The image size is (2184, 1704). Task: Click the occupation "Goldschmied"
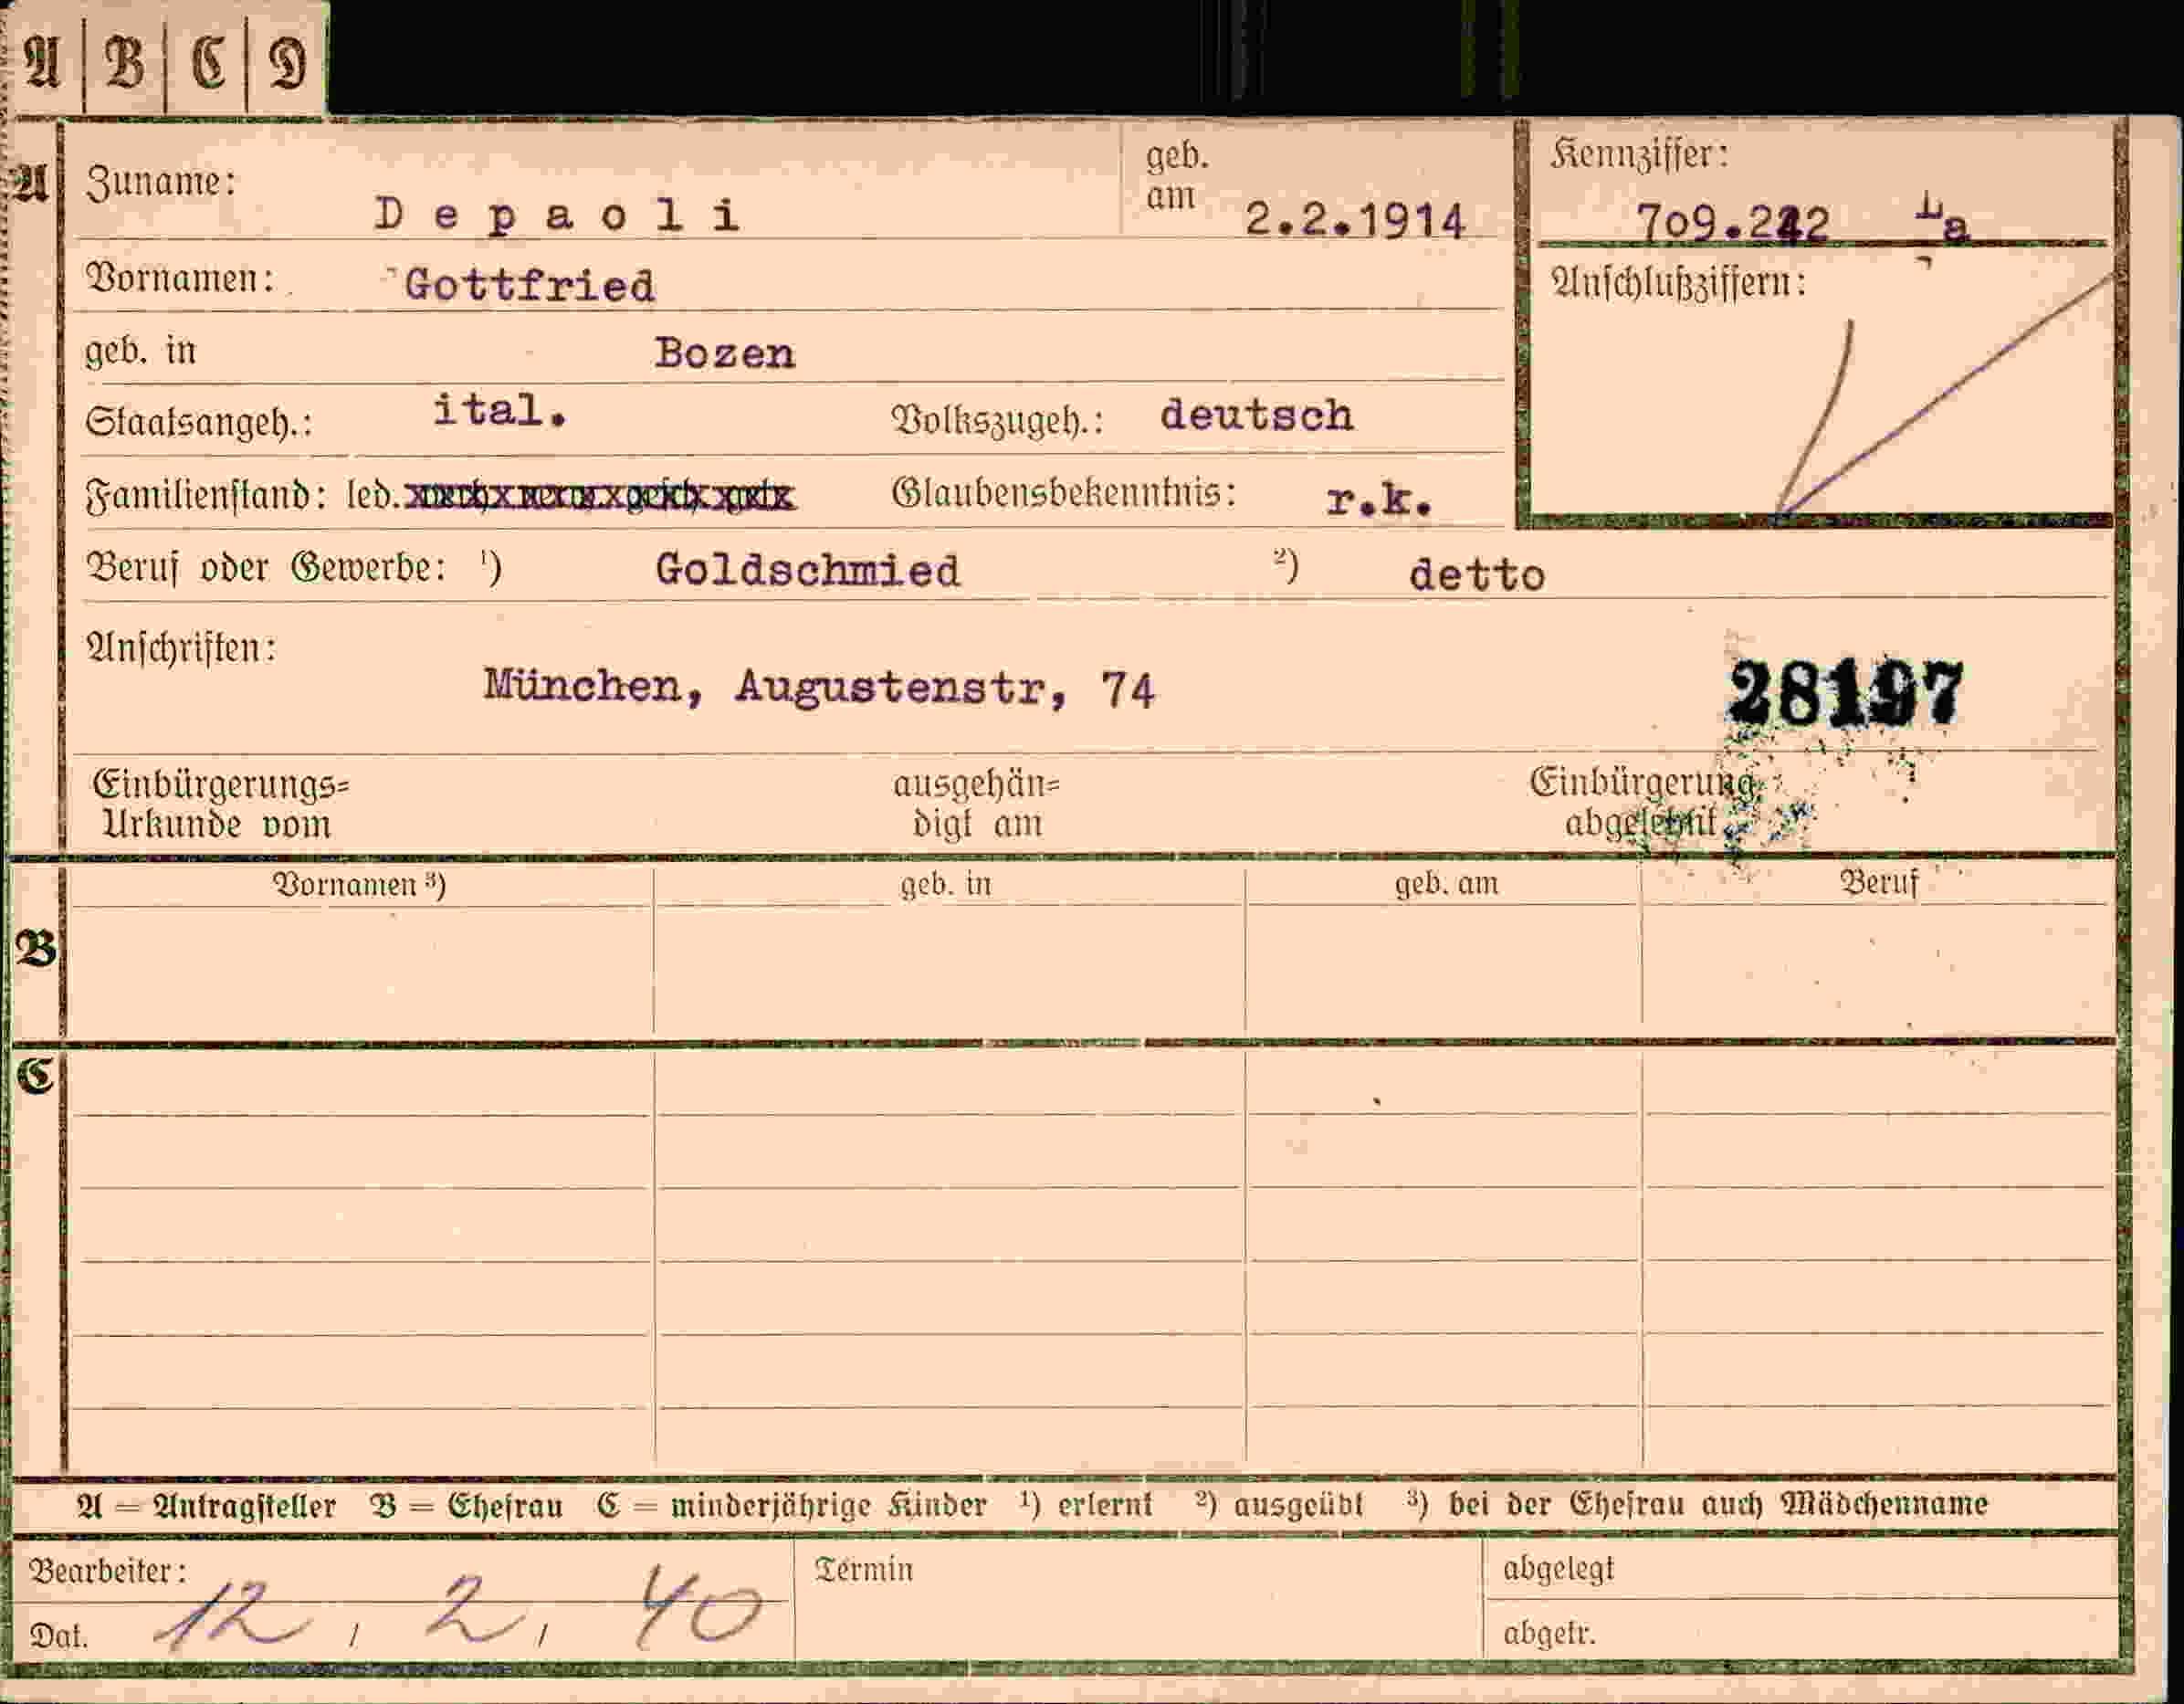click(807, 571)
